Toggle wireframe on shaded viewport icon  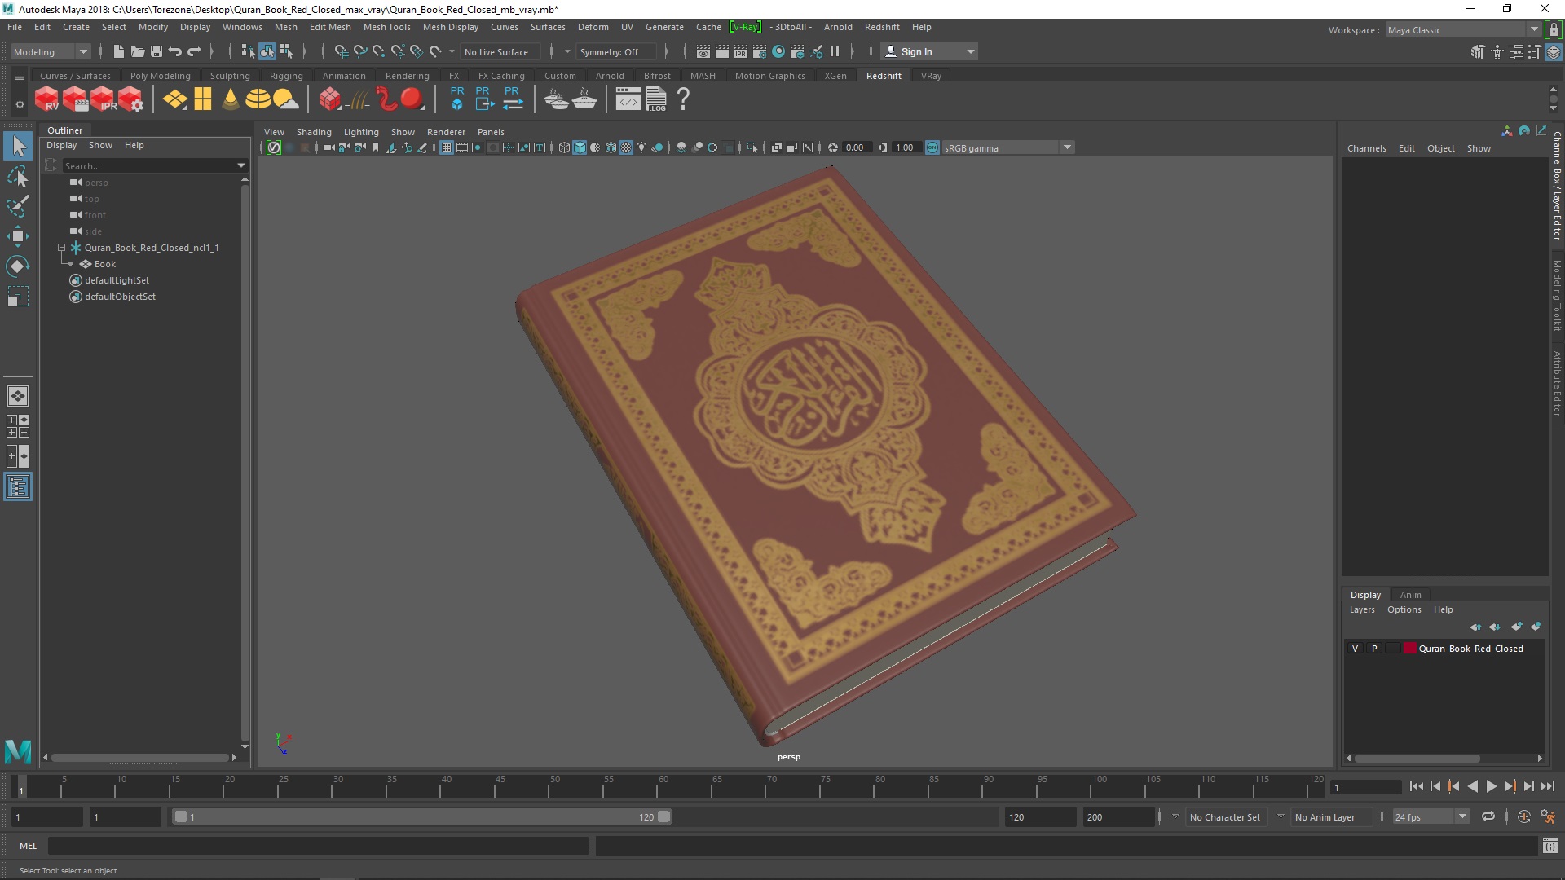pos(611,147)
